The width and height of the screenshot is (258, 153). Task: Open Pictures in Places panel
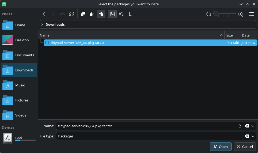coord(19,100)
